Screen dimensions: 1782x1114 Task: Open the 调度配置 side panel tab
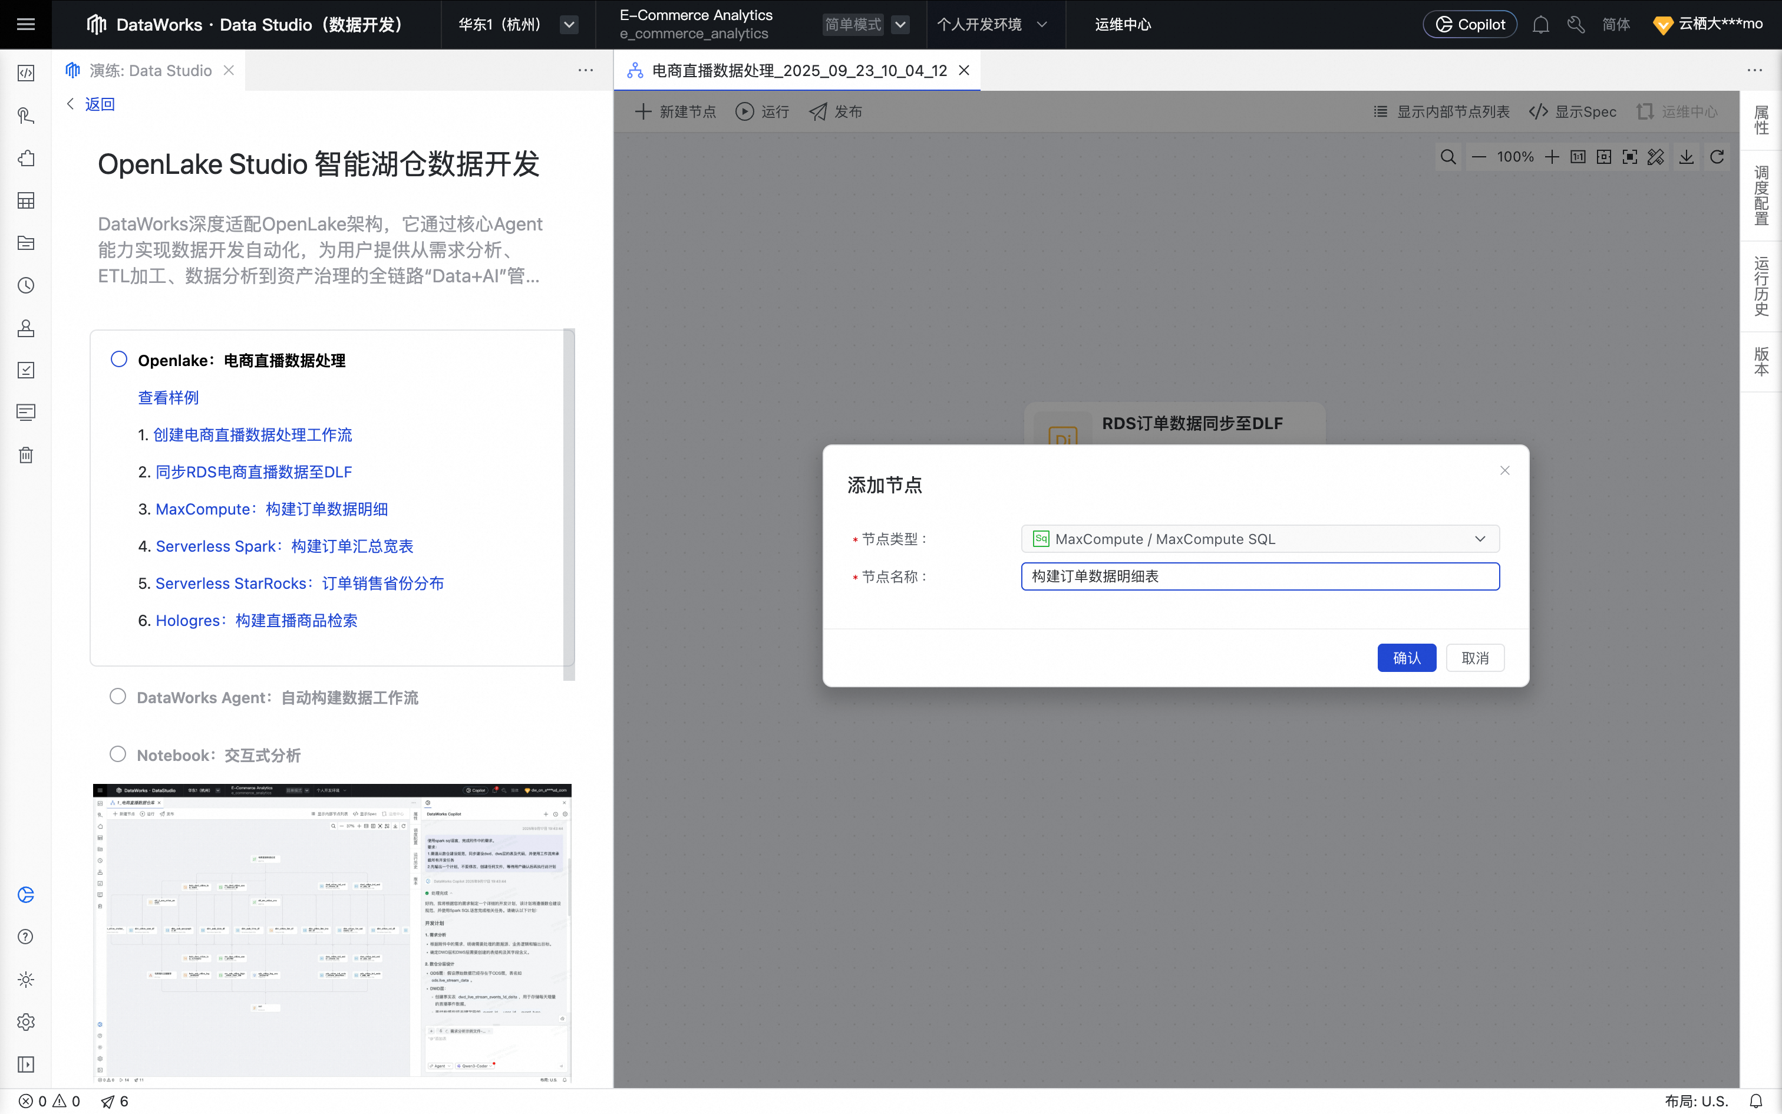[x=1761, y=195]
